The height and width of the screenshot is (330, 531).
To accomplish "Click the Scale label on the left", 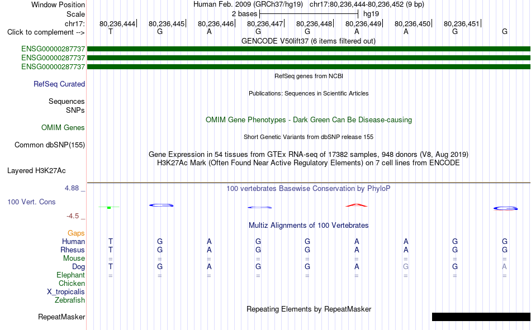I will (75, 14).
